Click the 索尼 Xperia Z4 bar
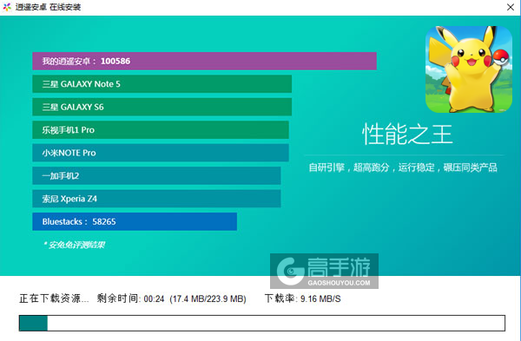 (x=156, y=199)
